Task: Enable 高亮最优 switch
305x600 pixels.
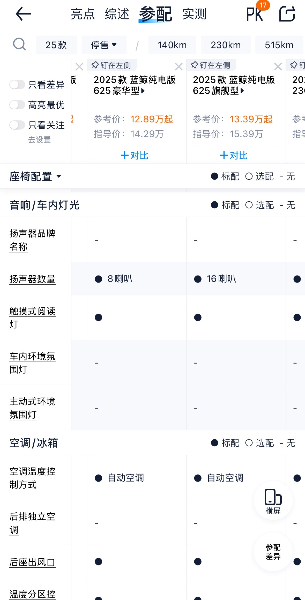Action: (x=17, y=105)
